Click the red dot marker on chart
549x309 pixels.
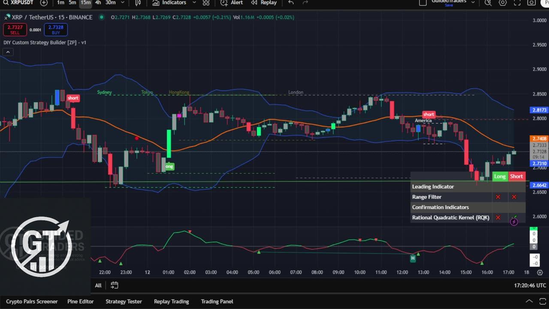137,138
